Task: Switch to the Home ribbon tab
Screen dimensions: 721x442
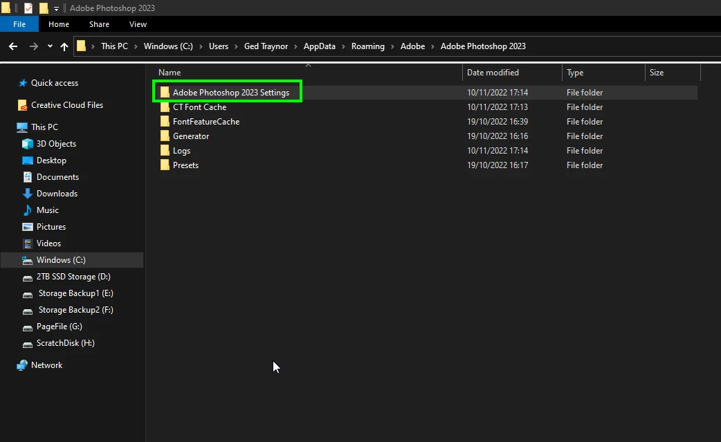Action: 59,24
